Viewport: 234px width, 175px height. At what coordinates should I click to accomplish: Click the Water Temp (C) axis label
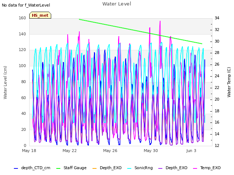pos(229,82)
